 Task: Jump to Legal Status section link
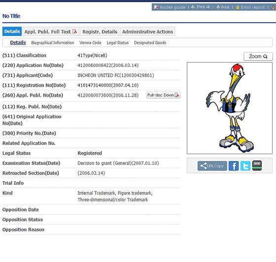[118, 43]
